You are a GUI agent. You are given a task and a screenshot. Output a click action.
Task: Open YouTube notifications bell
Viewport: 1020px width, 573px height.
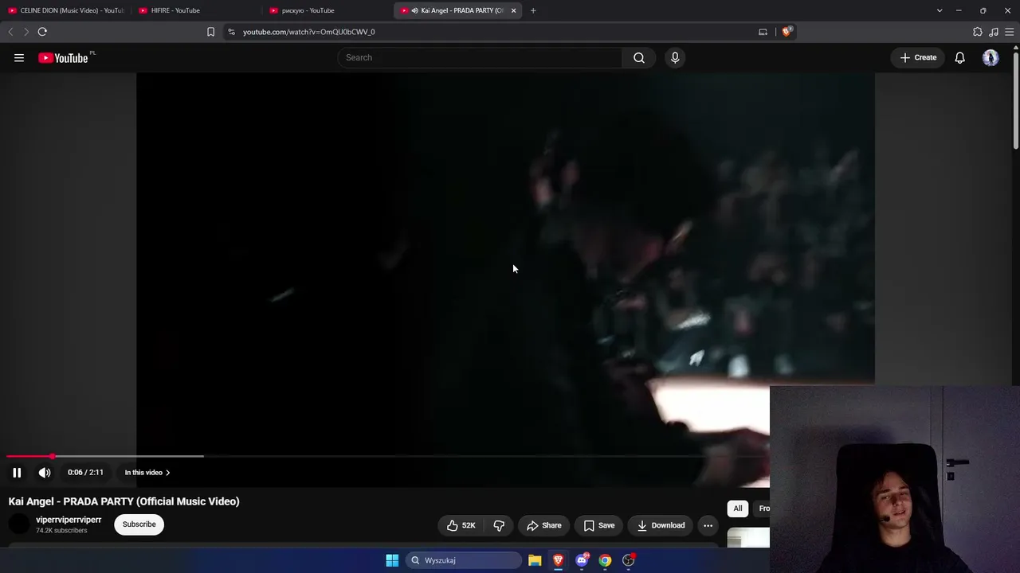[960, 57]
